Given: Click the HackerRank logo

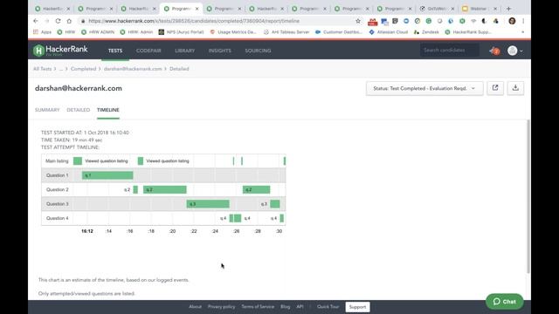Looking at the screenshot, I should click(x=60, y=51).
